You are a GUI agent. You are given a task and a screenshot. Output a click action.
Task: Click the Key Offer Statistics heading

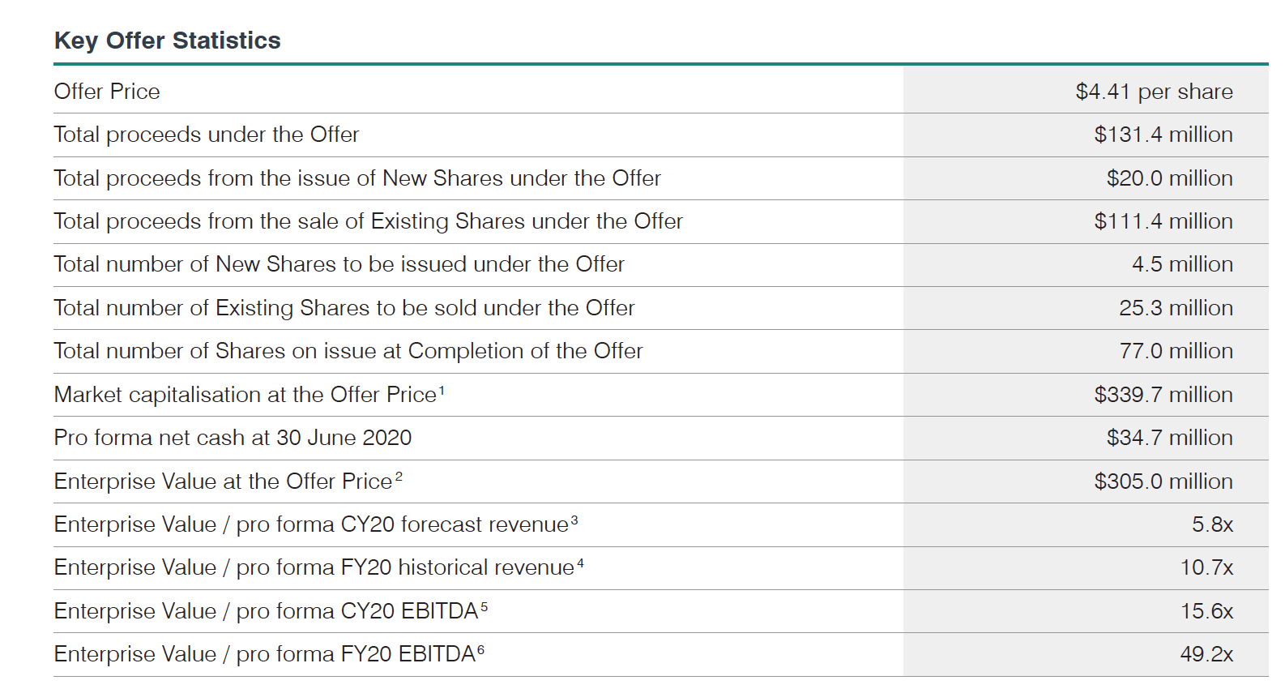point(167,41)
